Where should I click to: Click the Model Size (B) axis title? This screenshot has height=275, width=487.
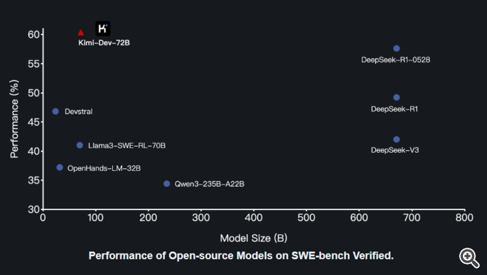click(x=253, y=238)
